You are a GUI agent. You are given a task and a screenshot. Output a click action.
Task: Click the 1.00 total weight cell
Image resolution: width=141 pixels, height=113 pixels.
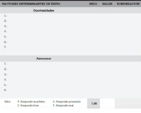click(x=94, y=104)
